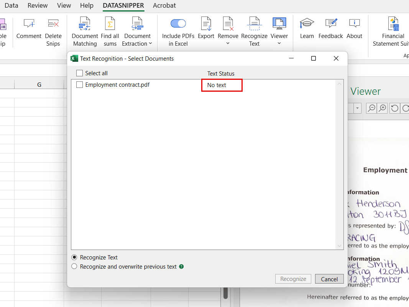Open the Acrobat ribbon tab
This screenshot has height=307, width=409.
tap(164, 6)
